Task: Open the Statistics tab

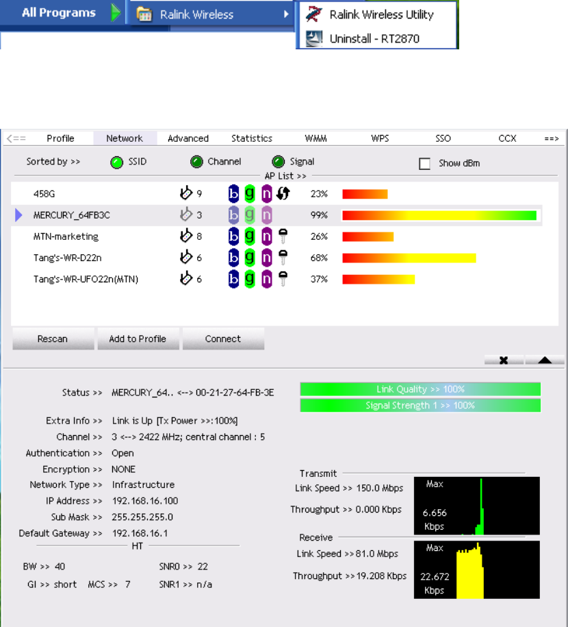Action: (x=252, y=138)
